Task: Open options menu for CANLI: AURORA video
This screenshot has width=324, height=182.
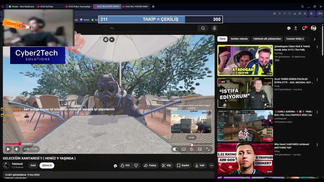Action: pos(317,112)
